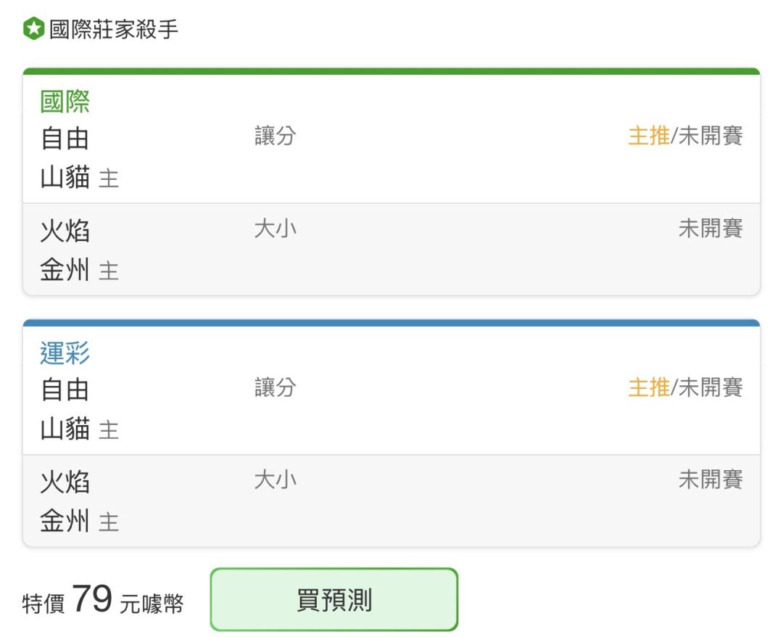Select 火焰 team in 運彩 card

click(65, 482)
